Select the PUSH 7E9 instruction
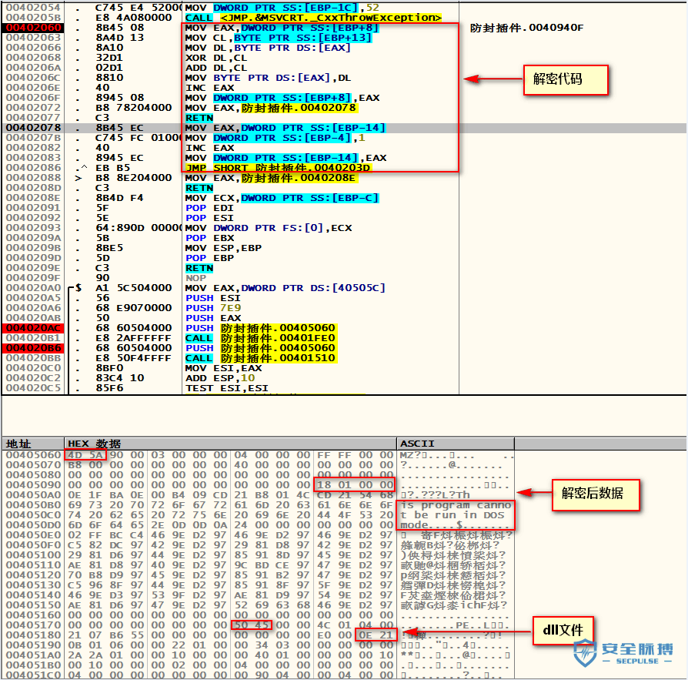 click(213, 308)
